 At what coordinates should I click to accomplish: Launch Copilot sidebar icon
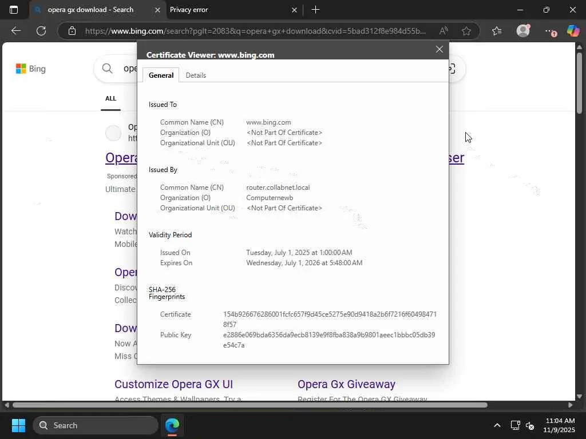point(573,31)
